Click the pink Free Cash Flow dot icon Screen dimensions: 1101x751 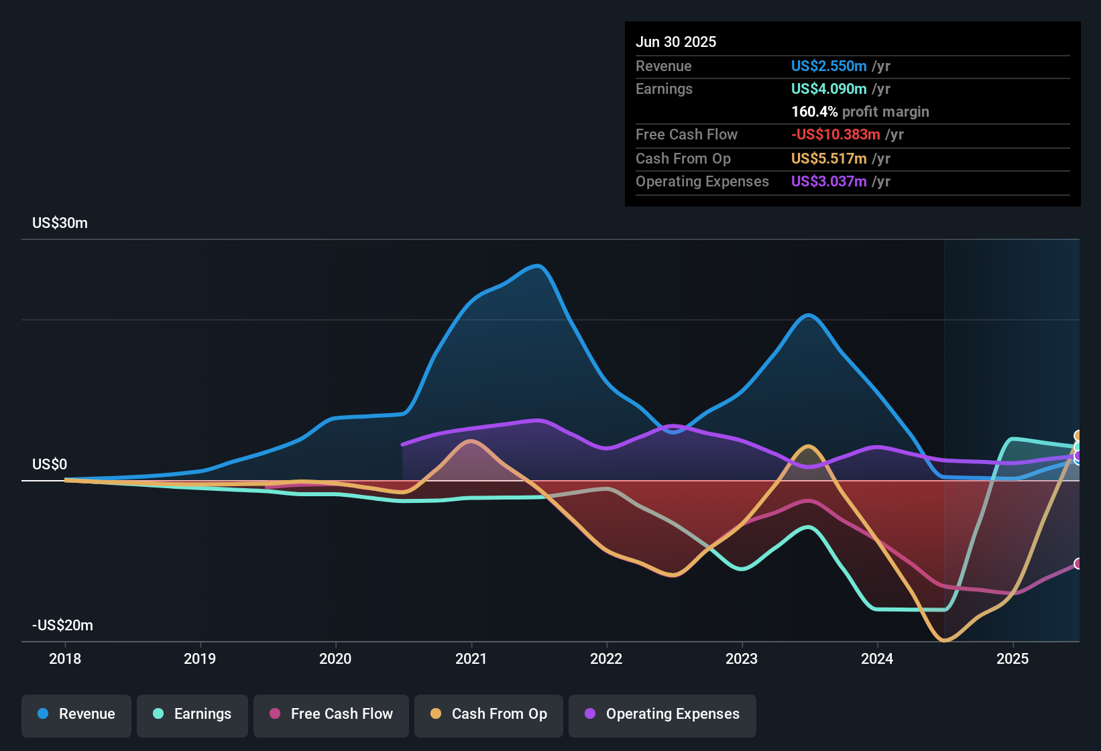coord(274,714)
